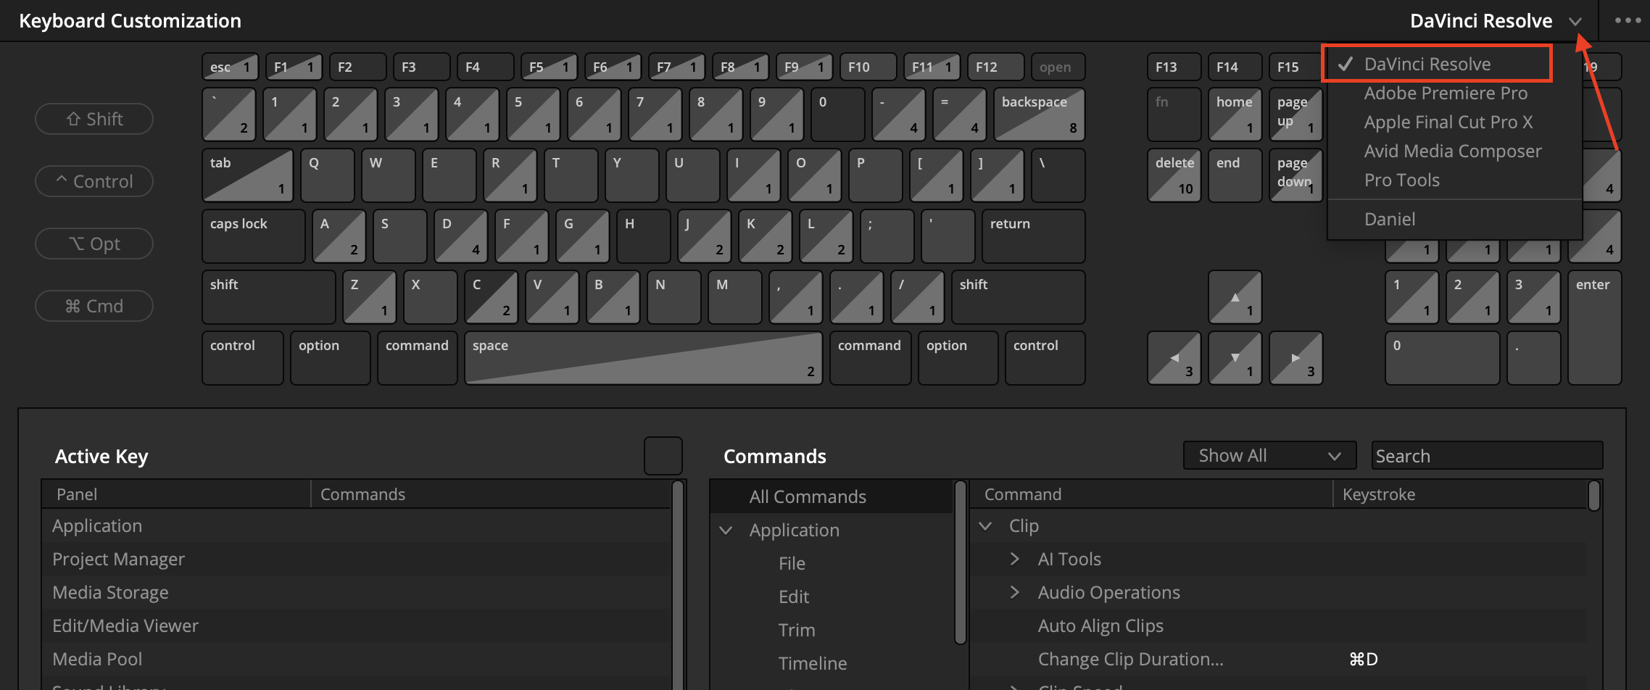Click the left arrow key

[x=1174, y=358]
